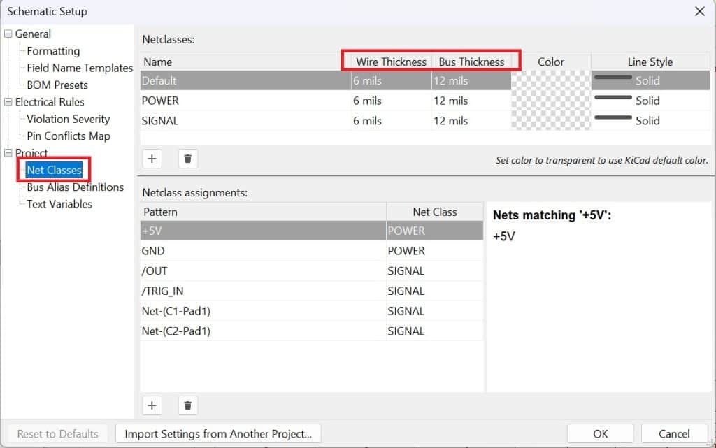
Task: Open Pin Conflicts Map page
Action: pyautogui.click(x=69, y=136)
